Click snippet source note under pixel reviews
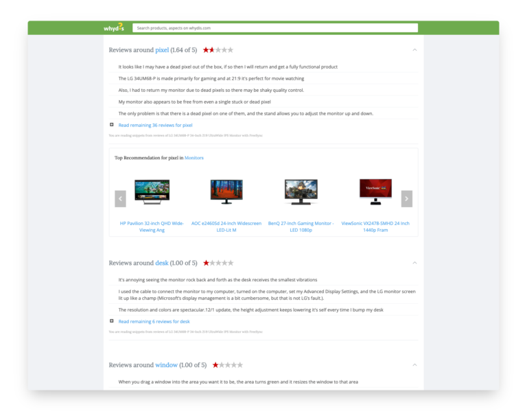The image size is (527, 411). (185, 135)
